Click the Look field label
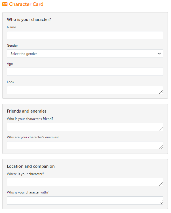This screenshot has height=213, width=171. point(10,82)
